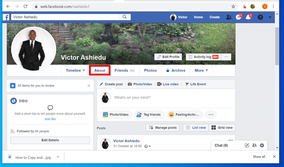284x167 pixels.
Task: Click Manage posts button
Action: (163, 128)
